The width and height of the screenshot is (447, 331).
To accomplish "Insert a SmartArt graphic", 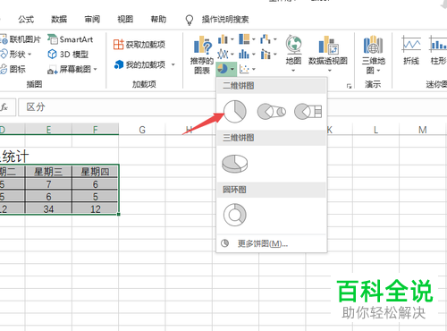I will tap(71, 39).
